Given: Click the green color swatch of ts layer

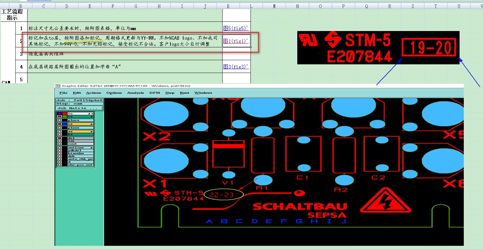Looking at the screenshot, I should coord(65,116).
